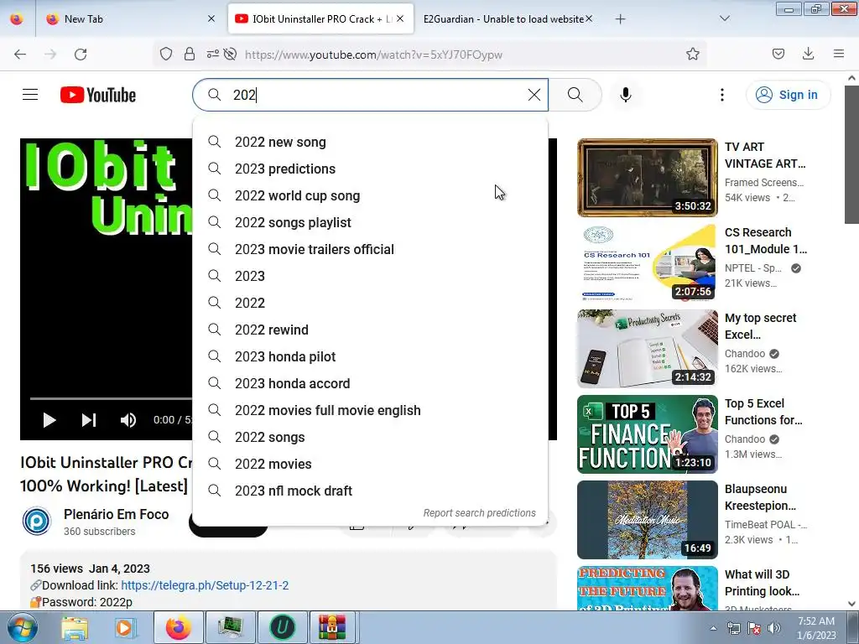Clear the search box with the X icon

pyautogui.click(x=534, y=95)
